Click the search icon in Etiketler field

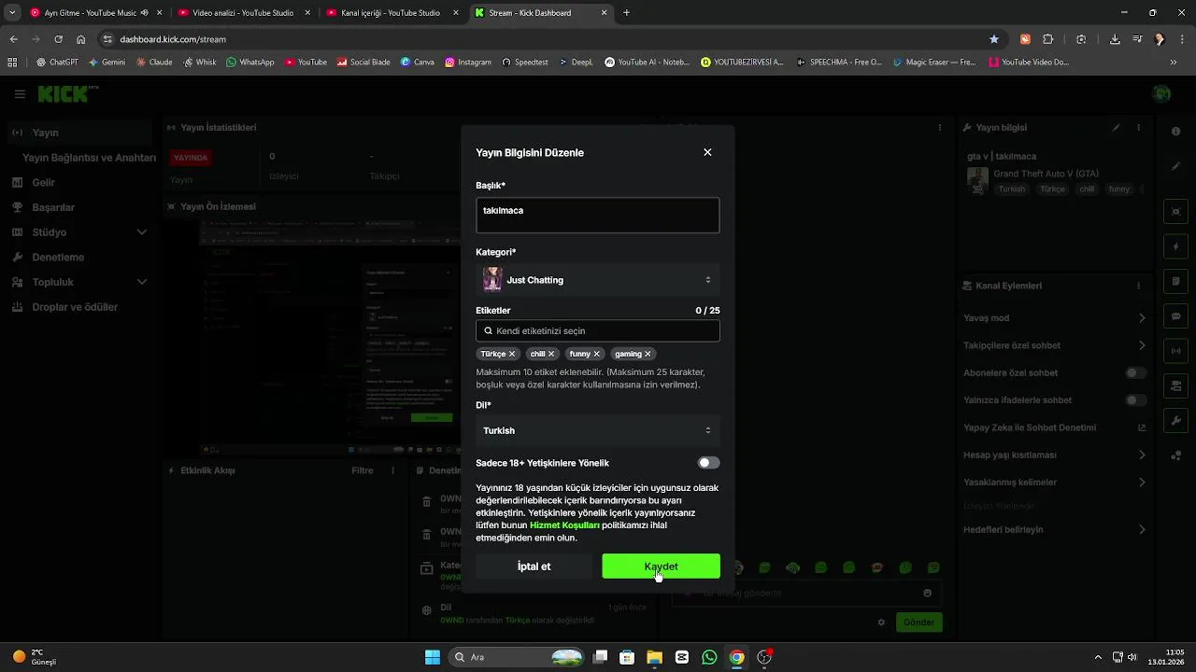[488, 330]
